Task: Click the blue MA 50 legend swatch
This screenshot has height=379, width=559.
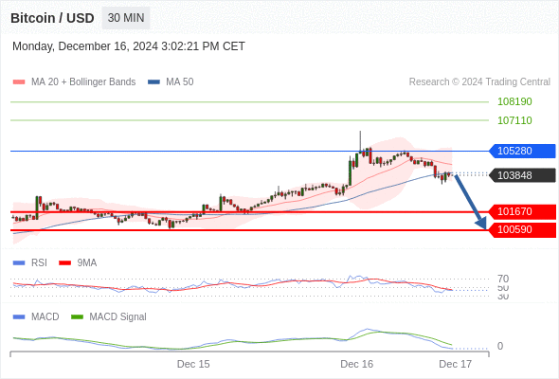Action: pos(153,82)
